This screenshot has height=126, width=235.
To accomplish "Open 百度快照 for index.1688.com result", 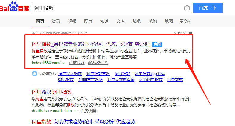I will tap(77, 63).
